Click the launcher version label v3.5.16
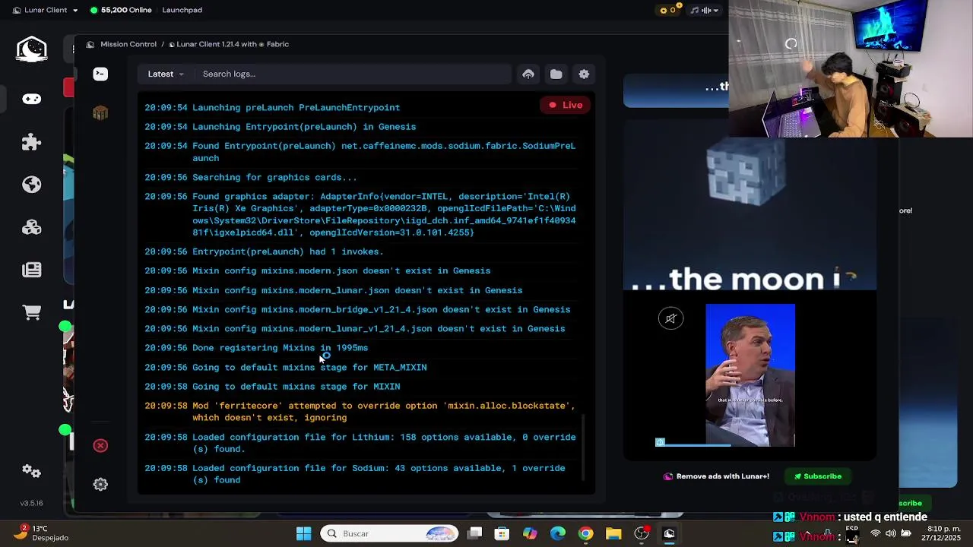 coord(31,503)
